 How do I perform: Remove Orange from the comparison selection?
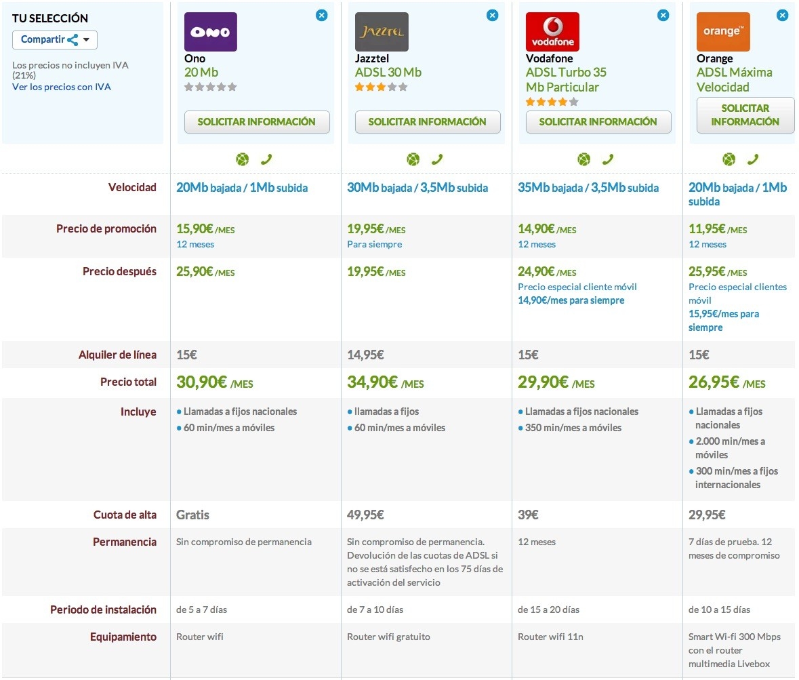click(x=783, y=16)
